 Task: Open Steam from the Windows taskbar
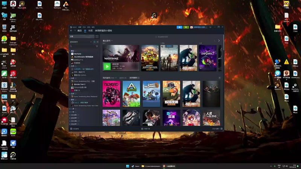coord(135,166)
